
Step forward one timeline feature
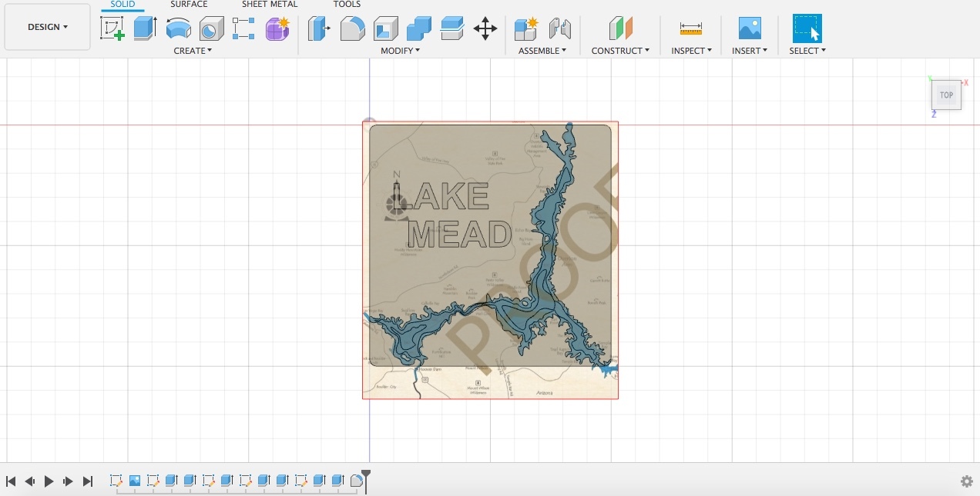68,481
